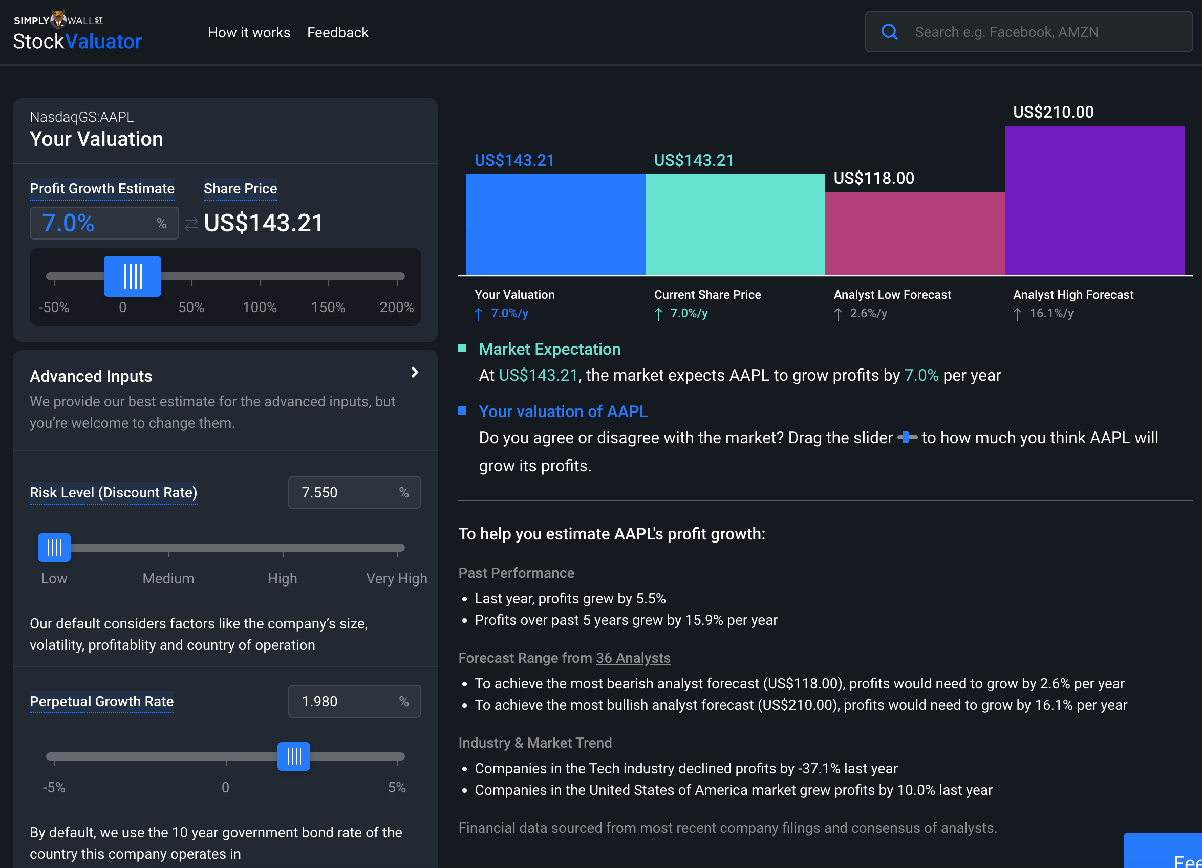
Task: Click the Simply Wall St StockValuator logo
Action: point(77,31)
